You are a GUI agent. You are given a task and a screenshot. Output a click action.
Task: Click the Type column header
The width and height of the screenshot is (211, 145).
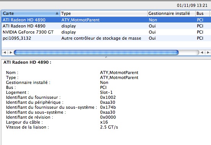[x=104, y=13]
